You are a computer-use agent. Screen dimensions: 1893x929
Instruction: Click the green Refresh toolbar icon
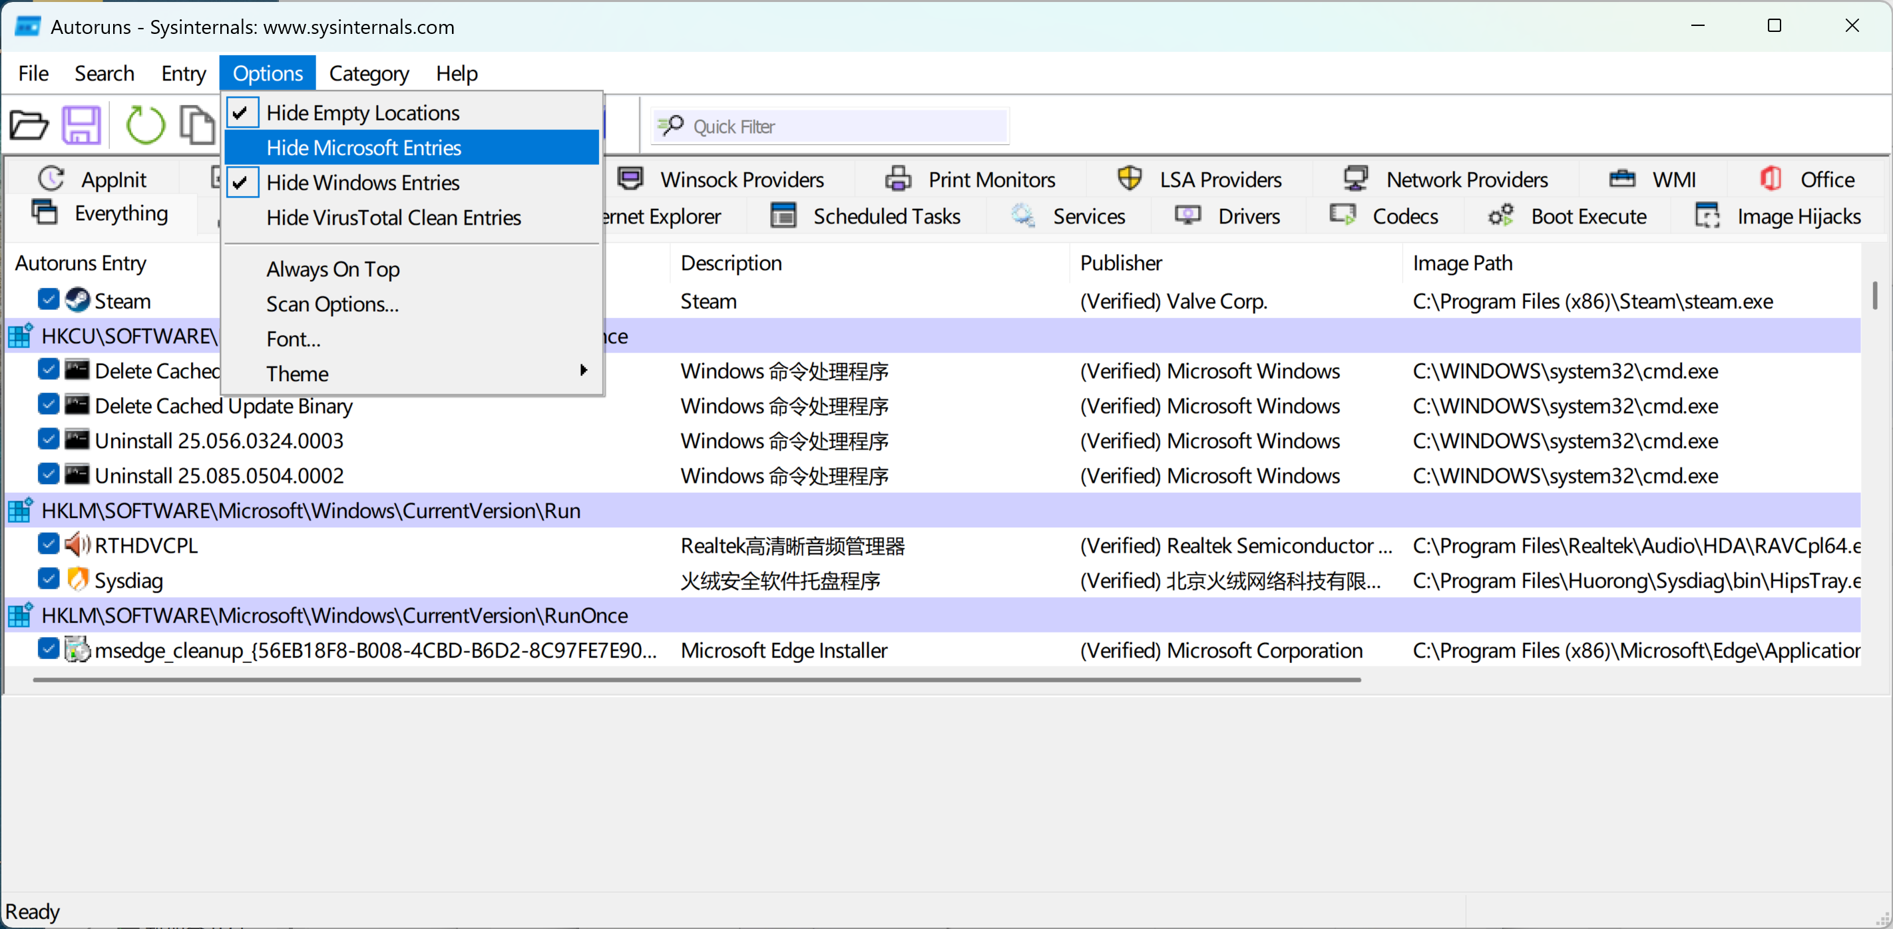click(x=144, y=126)
